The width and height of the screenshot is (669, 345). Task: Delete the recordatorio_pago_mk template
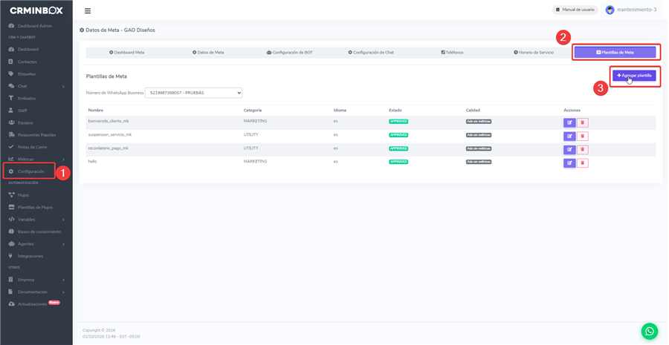(x=582, y=150)
